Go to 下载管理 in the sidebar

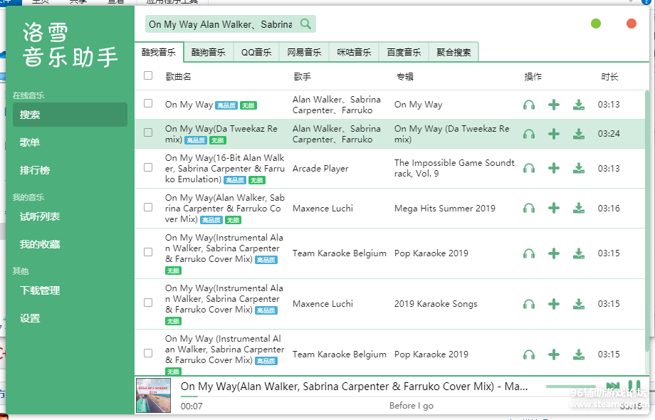40,290
